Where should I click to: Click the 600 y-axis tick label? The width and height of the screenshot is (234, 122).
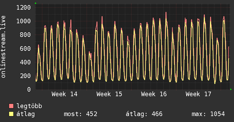[25, 49]
